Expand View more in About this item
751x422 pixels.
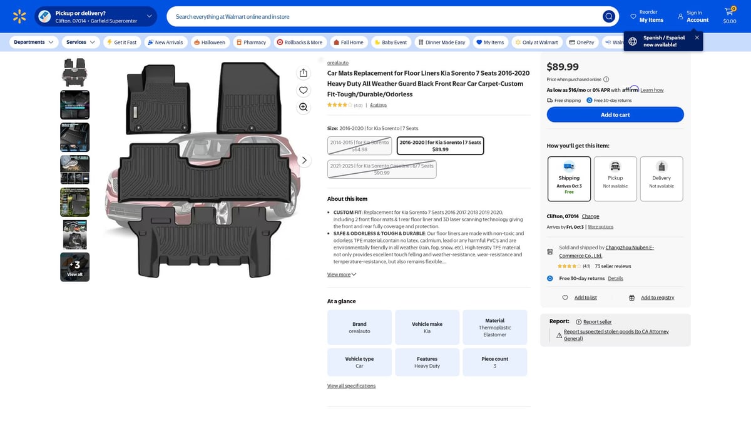coord(342,274)
